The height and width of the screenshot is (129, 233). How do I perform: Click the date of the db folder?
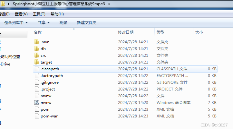[133, 49]
